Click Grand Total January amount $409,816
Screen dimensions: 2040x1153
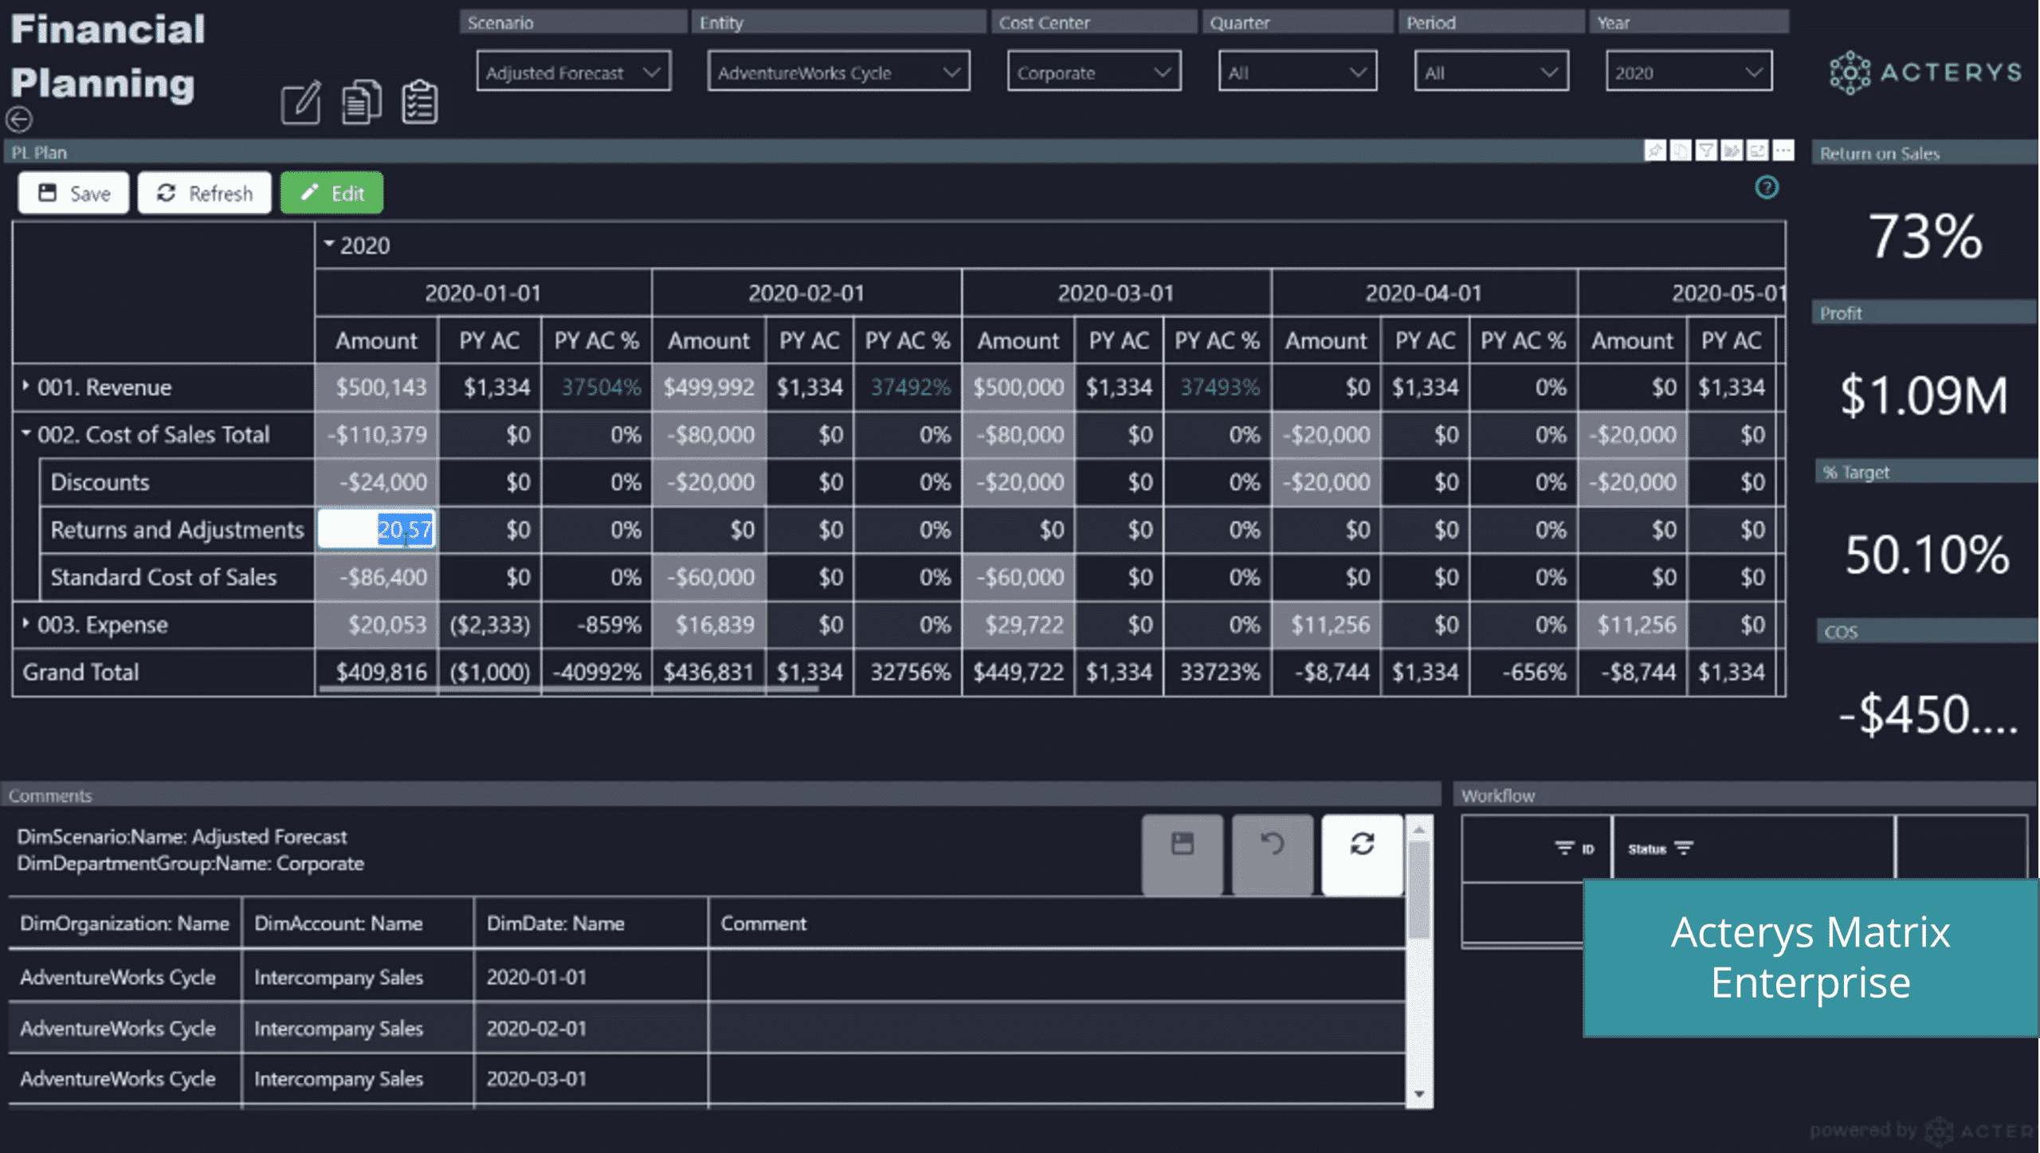(x=377, y=672)
